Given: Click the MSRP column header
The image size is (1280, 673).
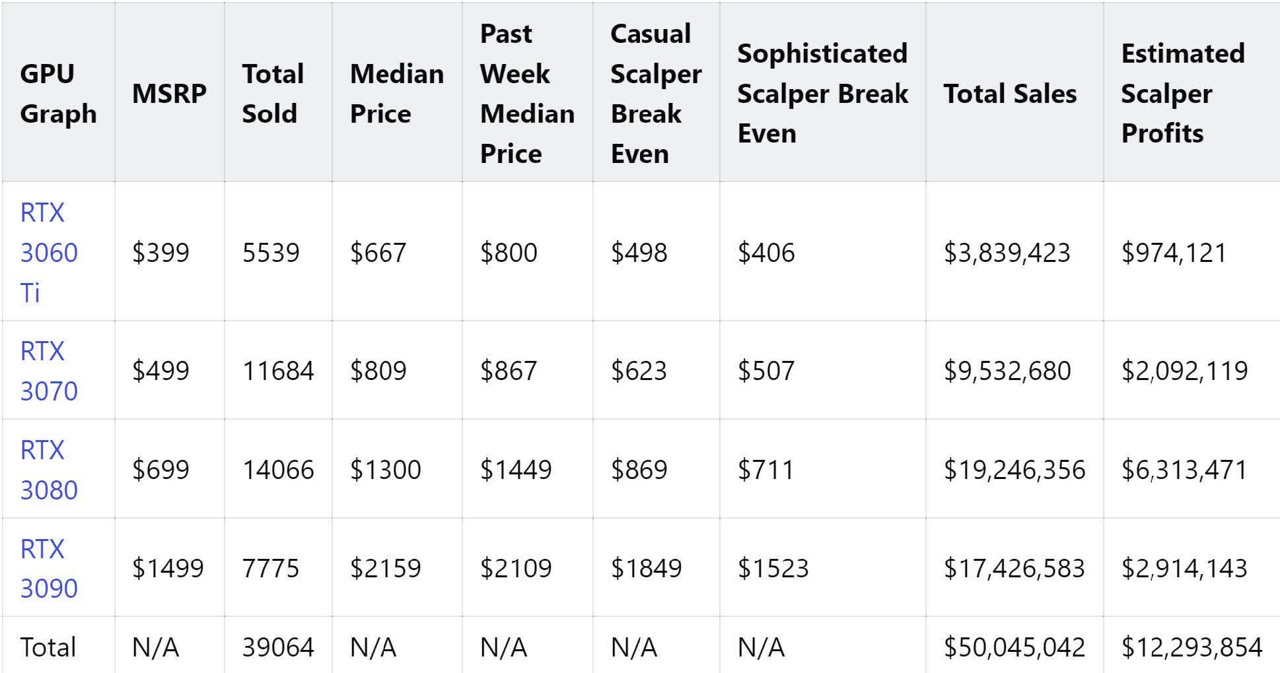Looking at the screenshot, I should 169,94.
